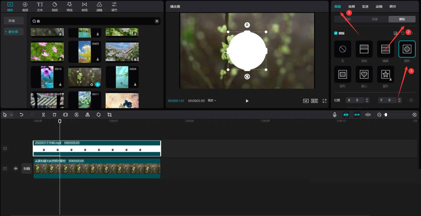Mute the main video track speaker icon
This screenshot has height=216, width=421.
coord(15,168)
